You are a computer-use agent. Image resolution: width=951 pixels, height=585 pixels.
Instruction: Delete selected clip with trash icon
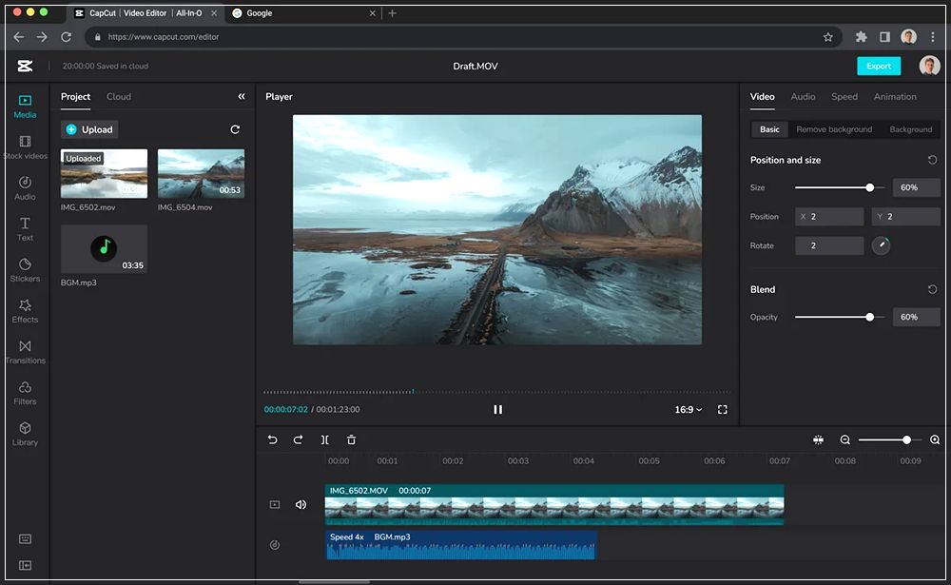pyautogui.click(x=351, y=439)
